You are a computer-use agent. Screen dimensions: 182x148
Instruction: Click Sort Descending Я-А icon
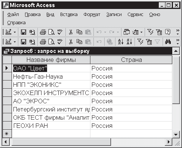129,42
